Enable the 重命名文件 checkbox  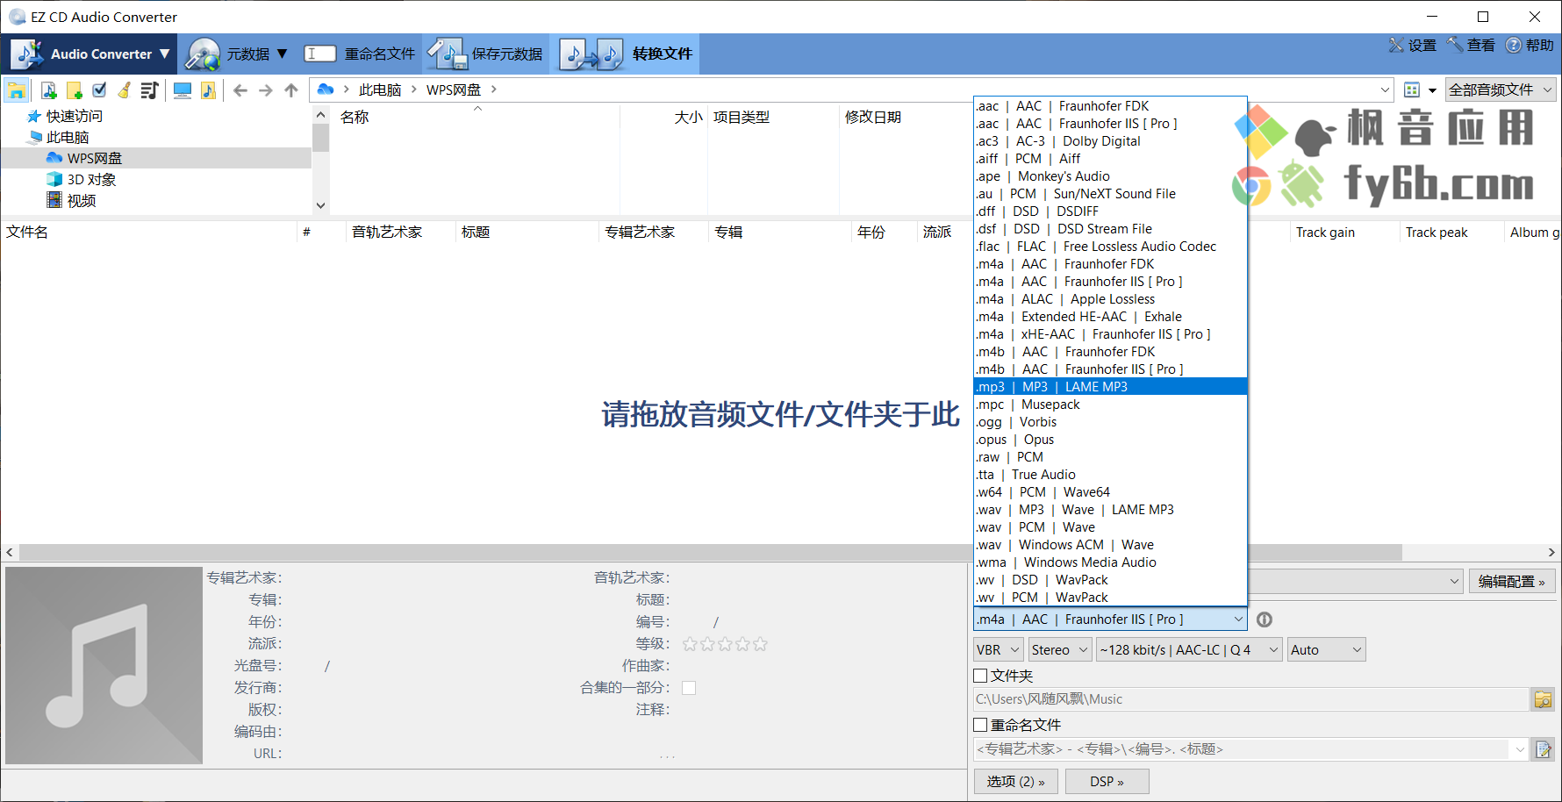click(981, 725)
